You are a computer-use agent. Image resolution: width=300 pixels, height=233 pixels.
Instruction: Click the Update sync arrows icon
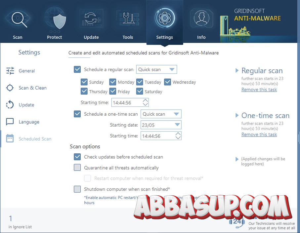click(91, 19)
